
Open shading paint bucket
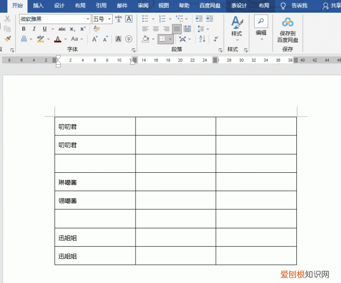coord(145,39)
